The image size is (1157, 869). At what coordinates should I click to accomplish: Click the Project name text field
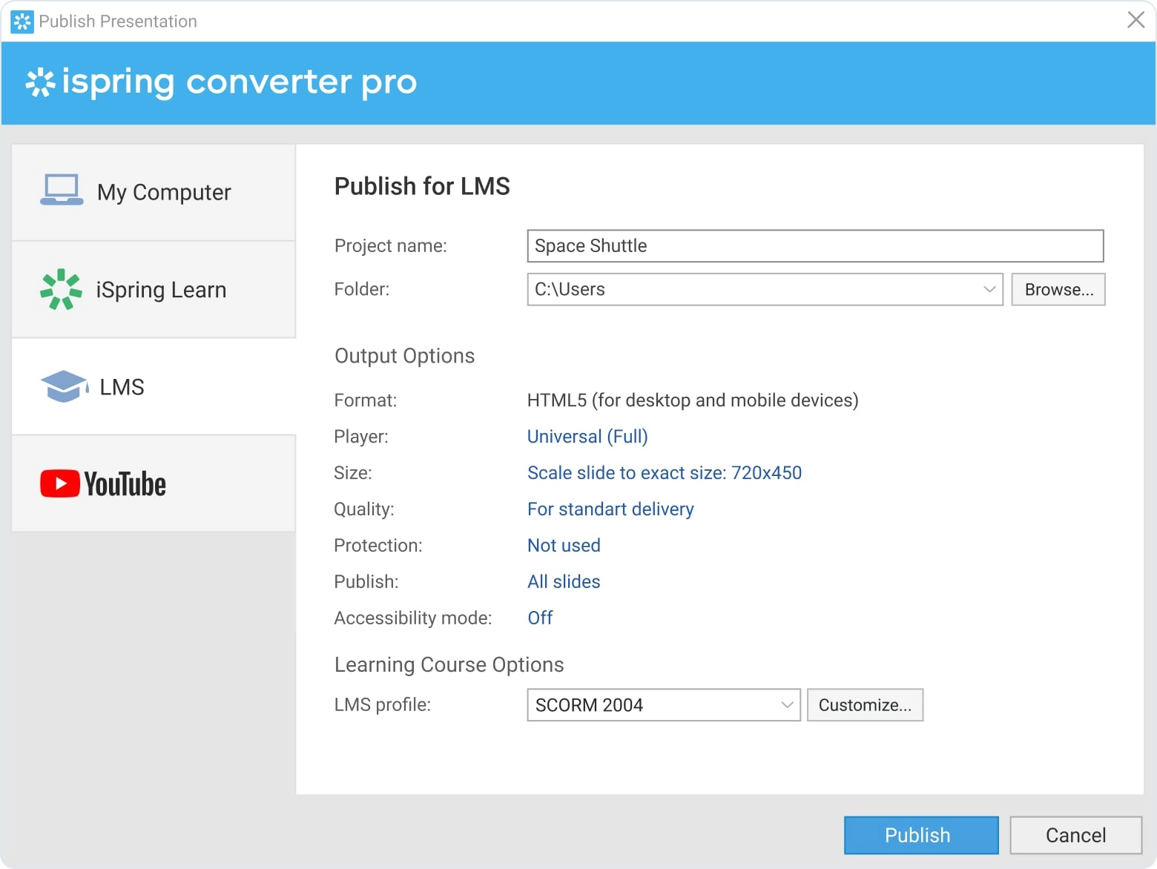pos(814,246)
